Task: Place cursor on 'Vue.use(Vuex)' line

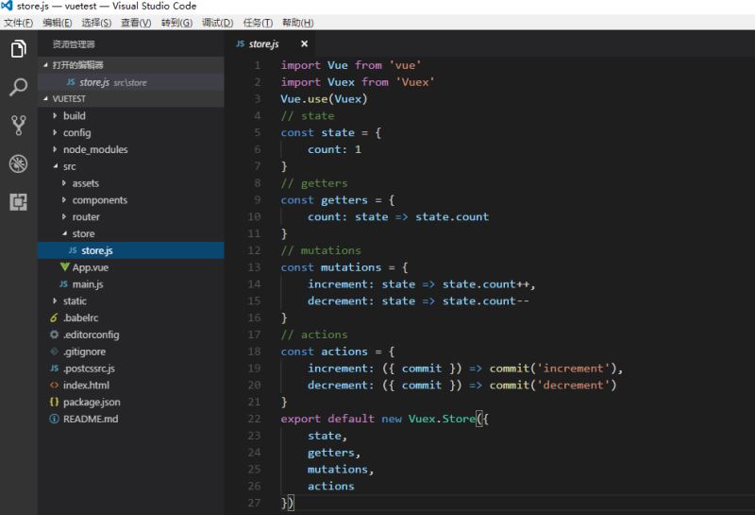Action: click(324, 99)
